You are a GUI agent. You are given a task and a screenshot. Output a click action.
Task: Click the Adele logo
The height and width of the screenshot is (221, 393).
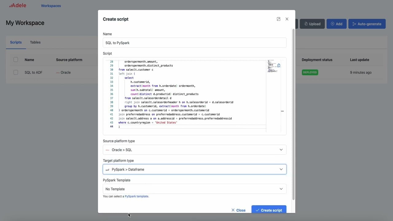tap(18, 6)
